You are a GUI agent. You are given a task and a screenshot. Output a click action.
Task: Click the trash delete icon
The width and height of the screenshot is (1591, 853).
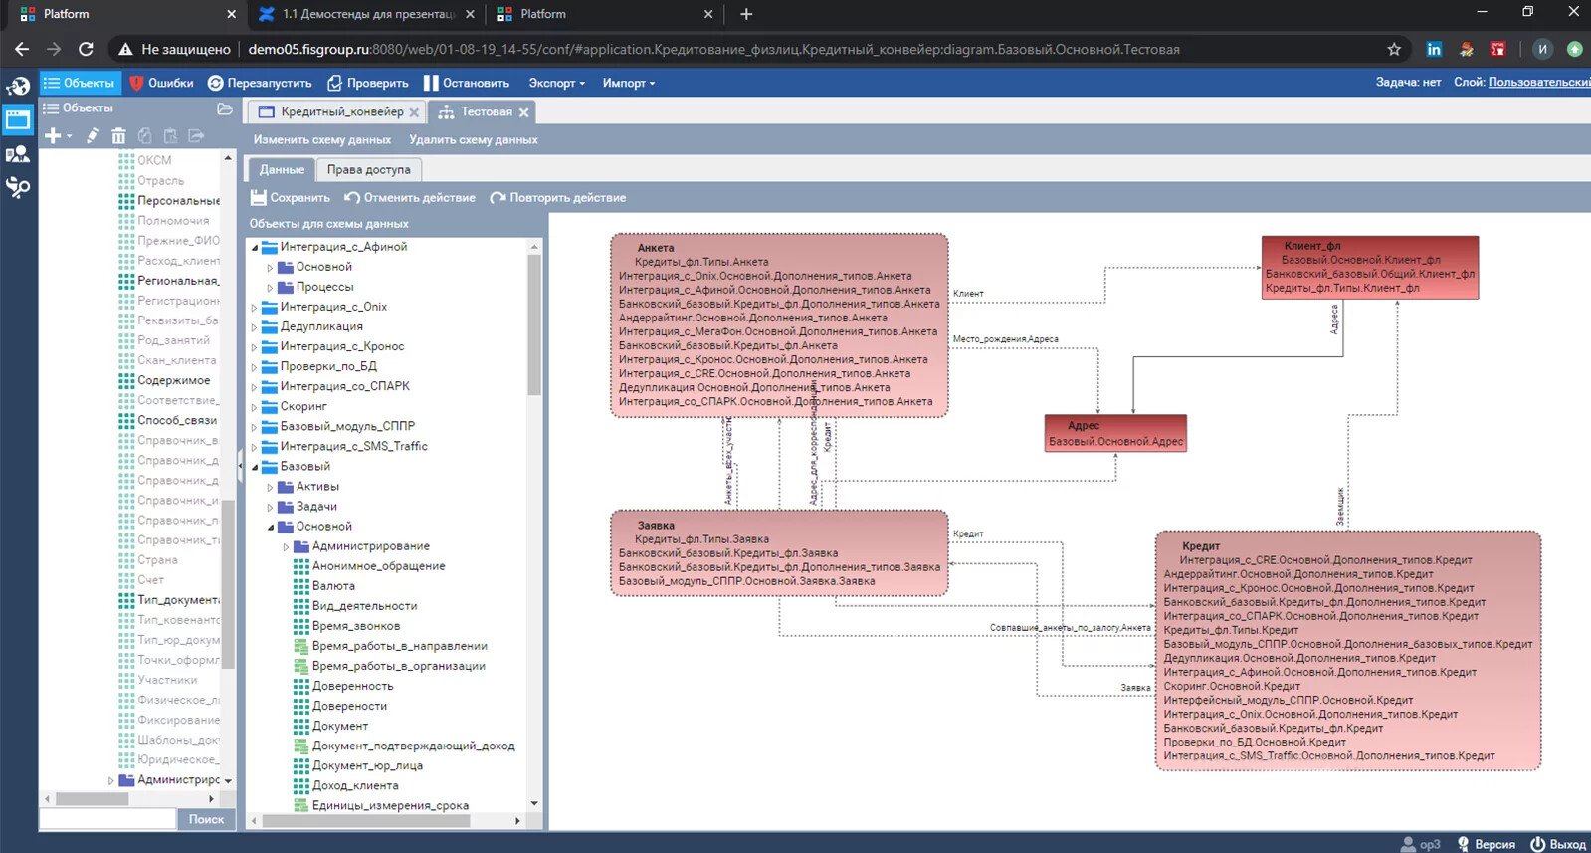click(118, 136)
